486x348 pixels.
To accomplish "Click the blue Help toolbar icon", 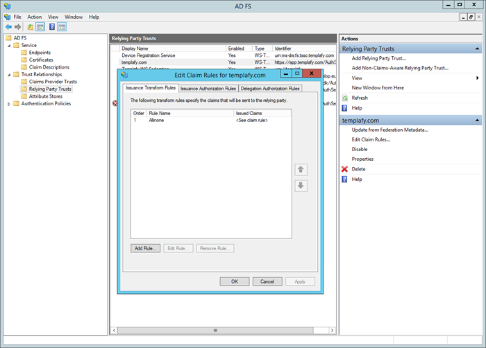I will 52,27.
